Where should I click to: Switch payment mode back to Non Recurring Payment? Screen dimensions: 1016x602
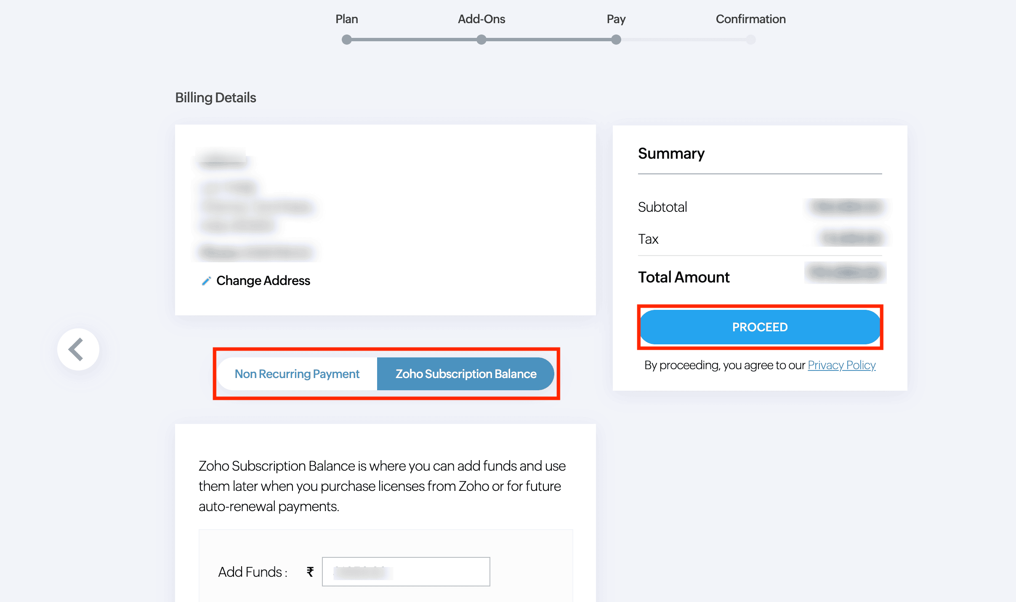pyautogui.click(x=297, y=373)
